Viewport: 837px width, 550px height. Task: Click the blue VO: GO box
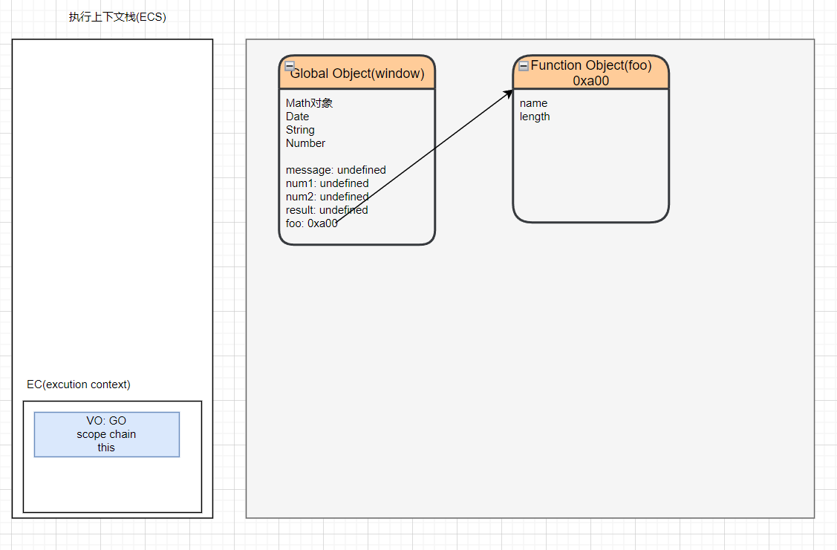(107, 434)
